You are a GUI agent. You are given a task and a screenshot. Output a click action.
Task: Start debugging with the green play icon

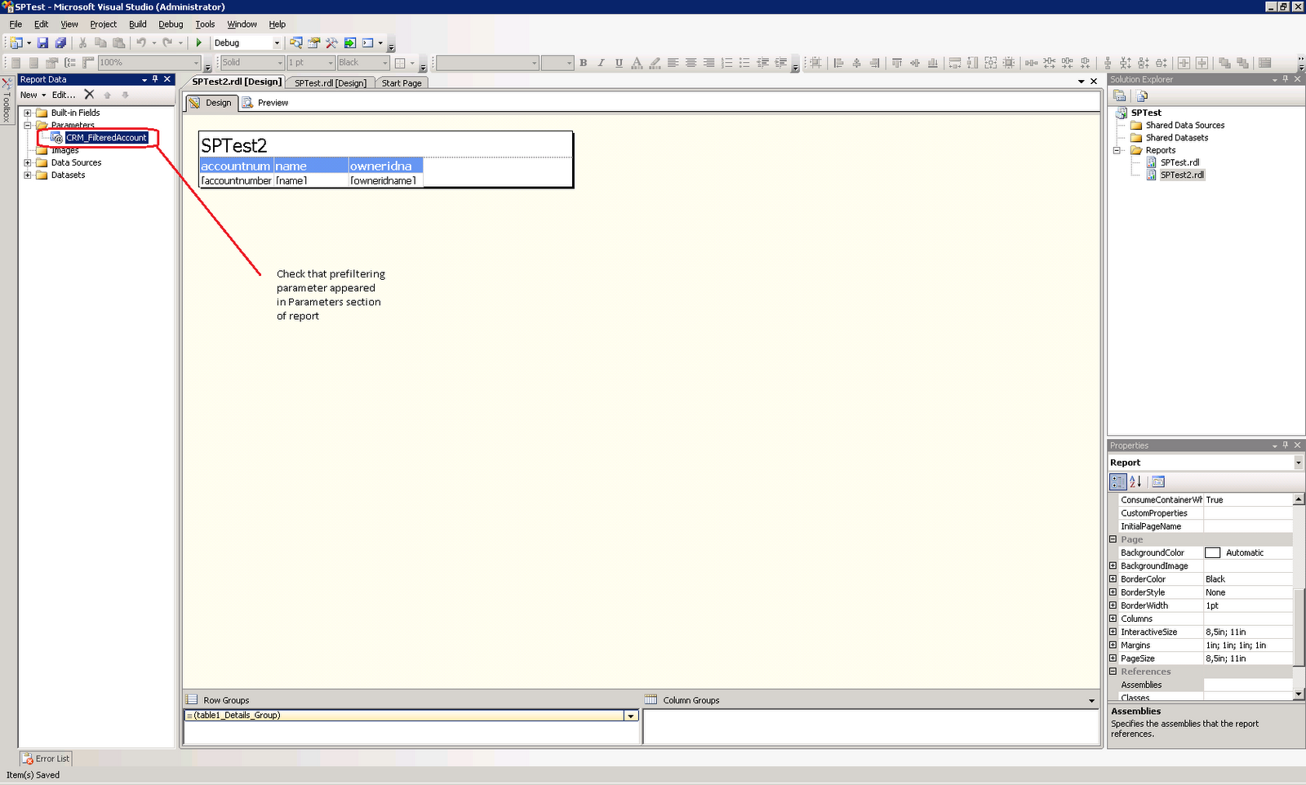[x=198, y=43]
